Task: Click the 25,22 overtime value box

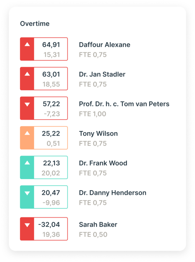Action: click(x=51, y=134)
